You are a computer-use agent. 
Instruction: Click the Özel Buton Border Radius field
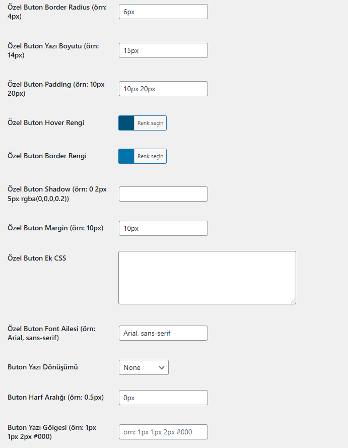pos(163,12)
